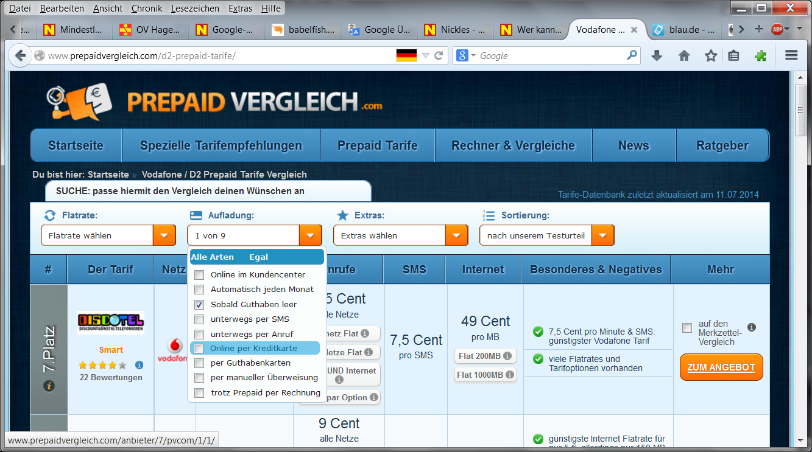Viewport: 812px width, 452px height.
Task: Open the downloads arrow icon
Action: pyautogui.click(x=657, y=55)
